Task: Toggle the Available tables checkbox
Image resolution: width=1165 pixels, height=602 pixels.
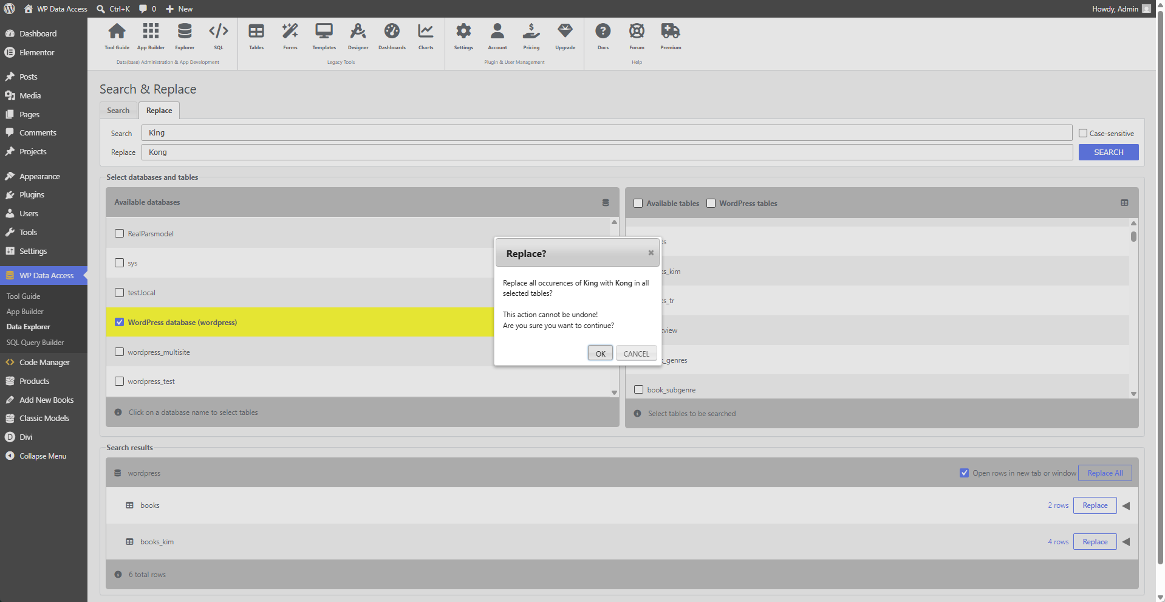Action: (x=638, y=204)
